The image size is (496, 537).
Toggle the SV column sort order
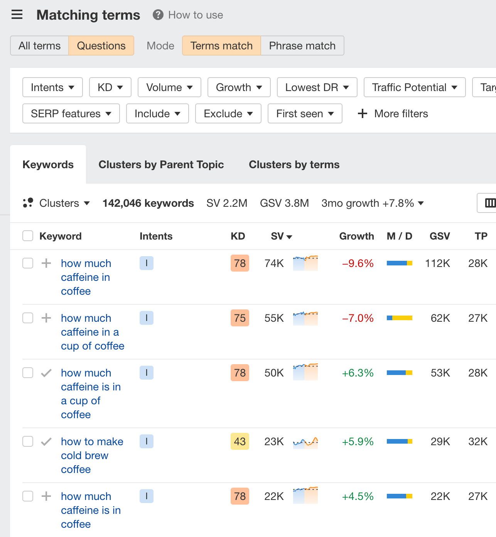(281, 236)
